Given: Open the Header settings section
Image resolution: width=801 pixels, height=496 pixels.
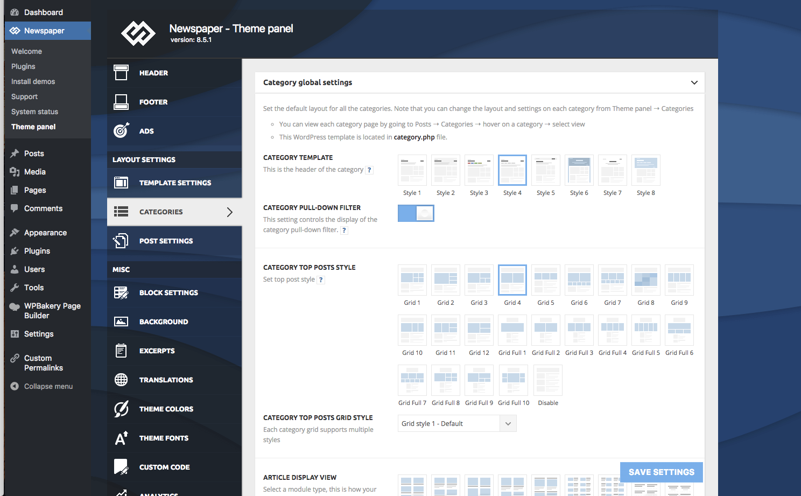Looking at the screenshot, I should 174,73.
